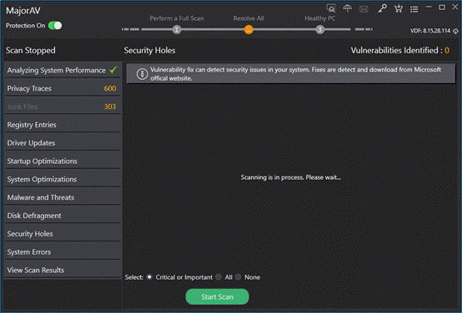Click the umbrella protection icon
Screen dimensions: 462x313
[x=347, y=8]
